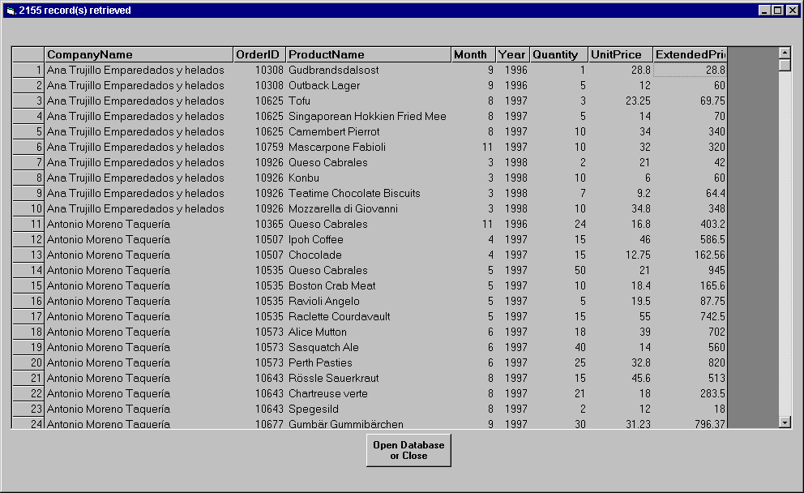804x493 pixels.
Task: Select row header number 11
Action: click(x=28, y=224)
